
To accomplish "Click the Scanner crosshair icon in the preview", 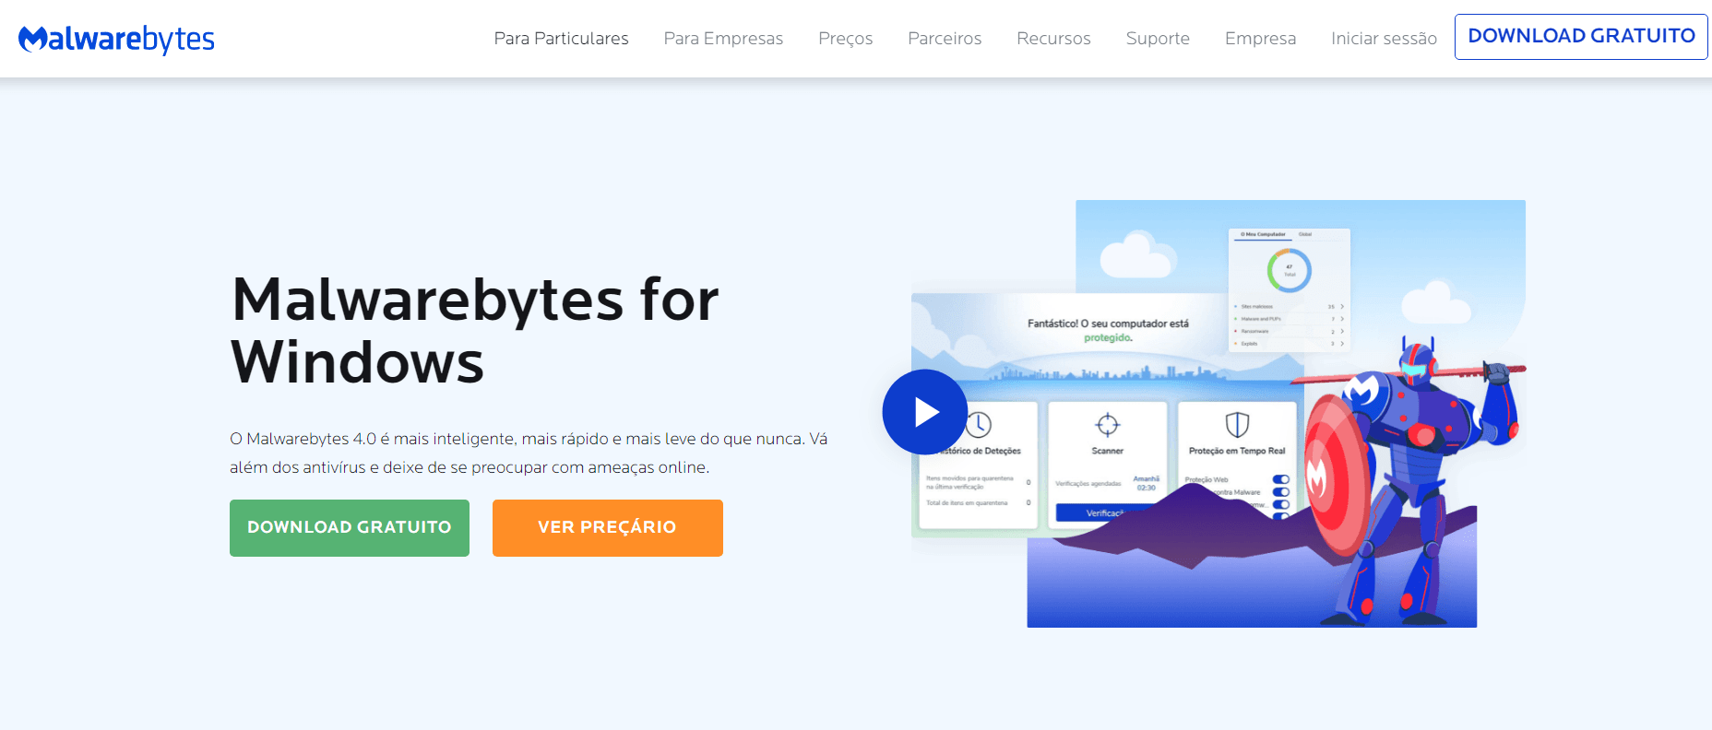I will coord(1107,425).
